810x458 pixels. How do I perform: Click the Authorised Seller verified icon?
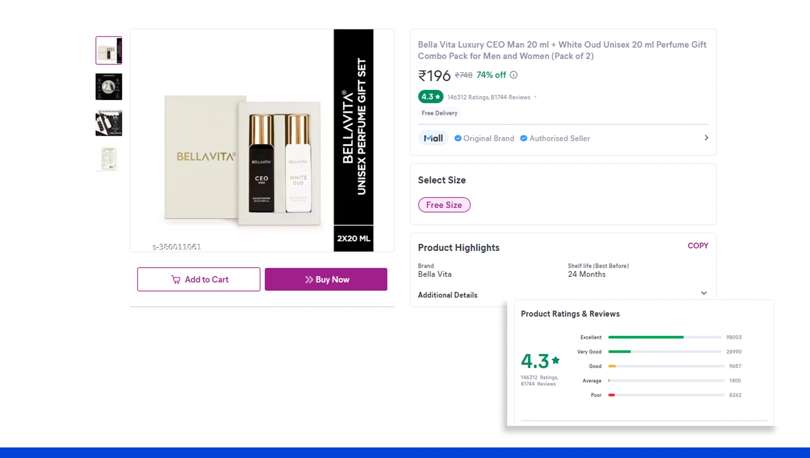[x=524, y=138]
